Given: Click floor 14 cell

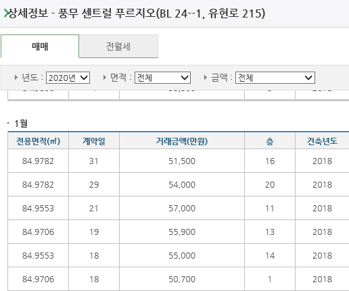Looking at the screenshot, I should (x=270, y=256).
